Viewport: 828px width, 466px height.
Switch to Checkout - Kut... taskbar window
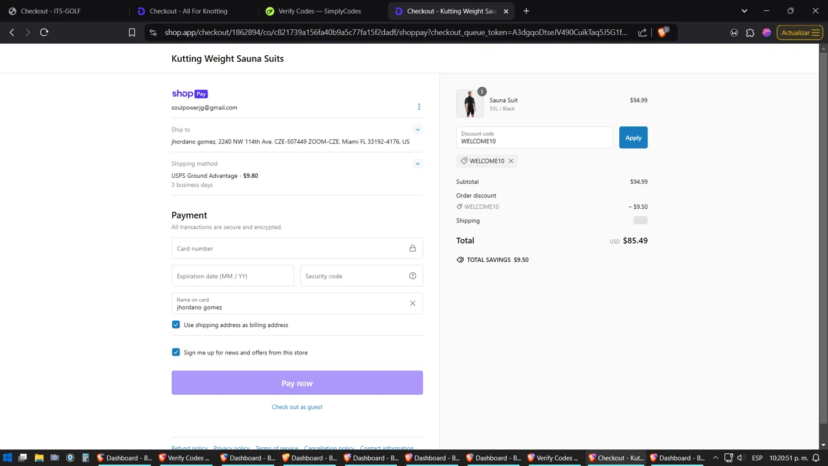pos(616,458)
